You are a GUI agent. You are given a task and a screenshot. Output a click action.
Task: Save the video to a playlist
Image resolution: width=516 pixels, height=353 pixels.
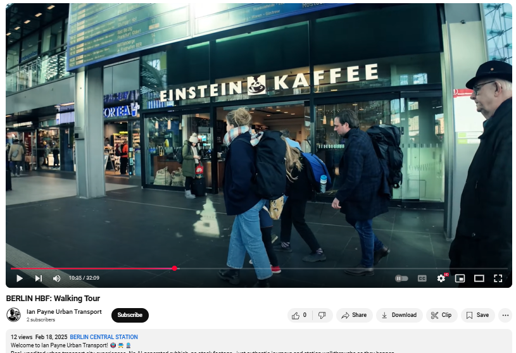point(478,315)
